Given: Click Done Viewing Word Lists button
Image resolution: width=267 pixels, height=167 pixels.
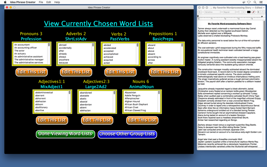Looking at the screenshot, I should pyautogui.click(x=65, y=134).
